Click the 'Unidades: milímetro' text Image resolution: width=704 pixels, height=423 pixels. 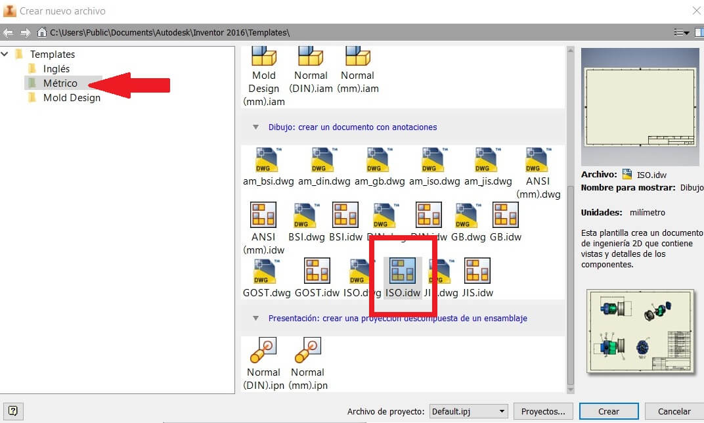click(623, 212)
